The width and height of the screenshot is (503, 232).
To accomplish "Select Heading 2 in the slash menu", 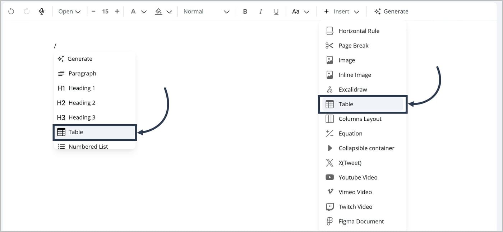I will 94,103.
